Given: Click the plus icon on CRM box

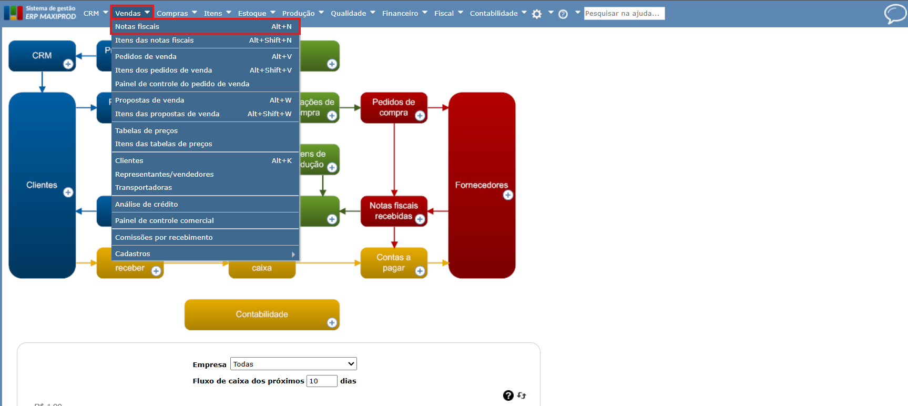Looking at the screenshot, I should point(68,64).
